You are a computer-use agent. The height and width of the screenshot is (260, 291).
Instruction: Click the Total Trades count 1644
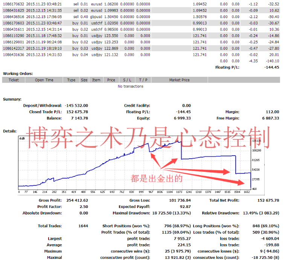(x=83, y=226)
